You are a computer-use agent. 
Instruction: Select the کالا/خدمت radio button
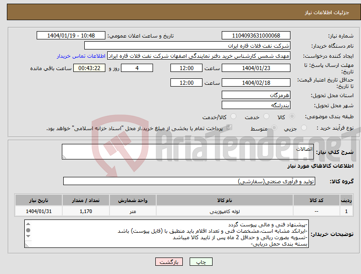pos(234,116)
